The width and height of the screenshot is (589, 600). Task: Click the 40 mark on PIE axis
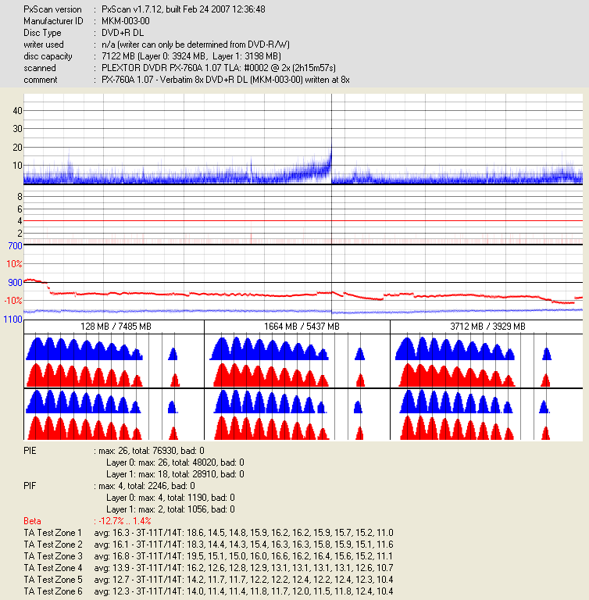[16, 111]
